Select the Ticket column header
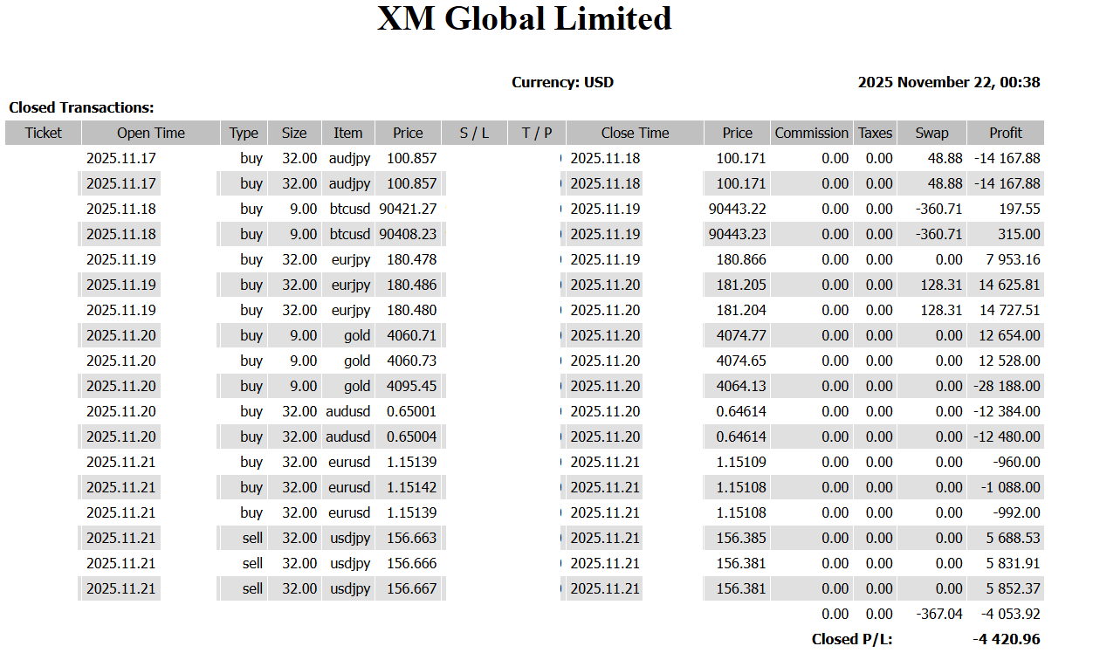 (44, 133)
